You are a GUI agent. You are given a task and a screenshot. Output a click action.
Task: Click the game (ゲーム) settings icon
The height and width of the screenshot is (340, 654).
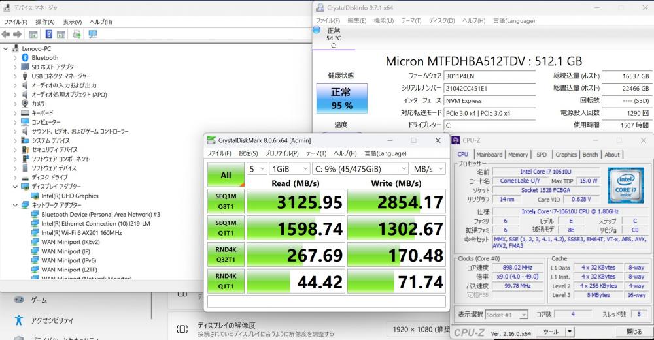coord(18,300)
